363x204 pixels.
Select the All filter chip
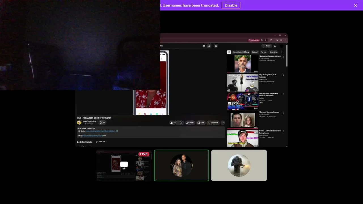(x=229, y=52)
